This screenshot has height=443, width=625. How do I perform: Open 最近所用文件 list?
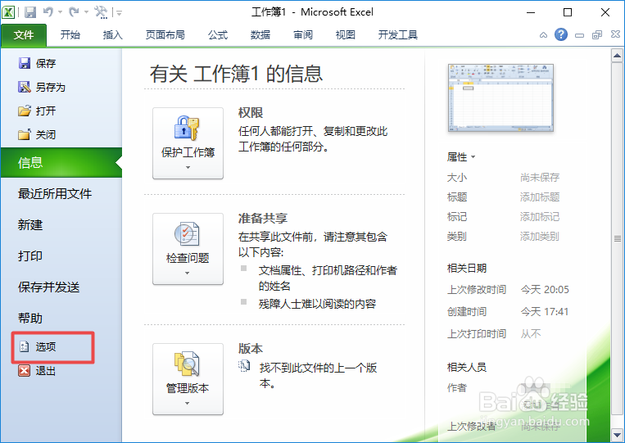pyautogui.click(x=55, y=194)
